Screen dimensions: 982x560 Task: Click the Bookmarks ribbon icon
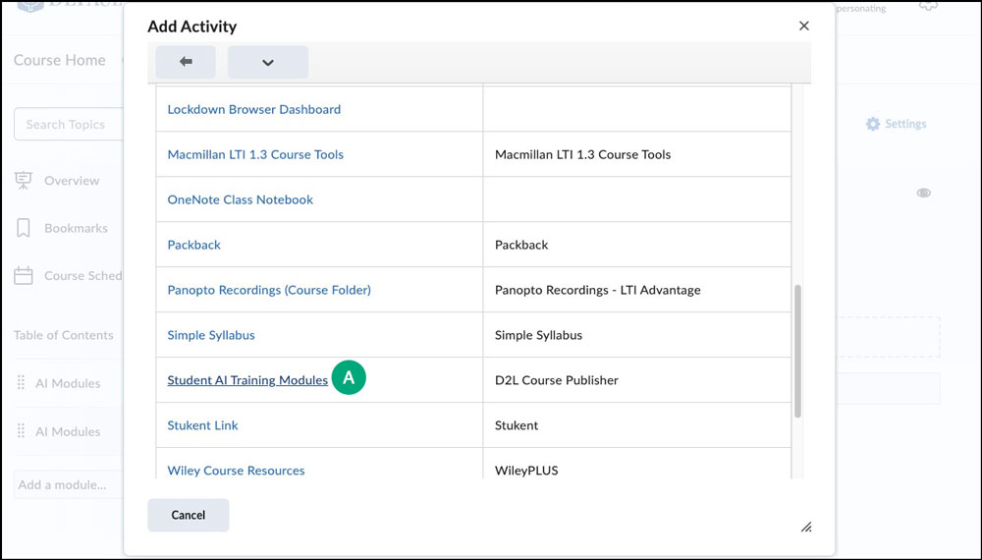coord(24,228)
